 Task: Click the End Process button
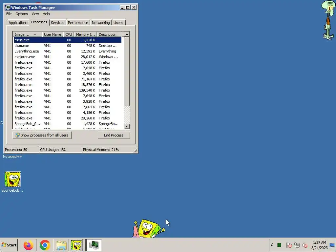click(x=114, y=135)
